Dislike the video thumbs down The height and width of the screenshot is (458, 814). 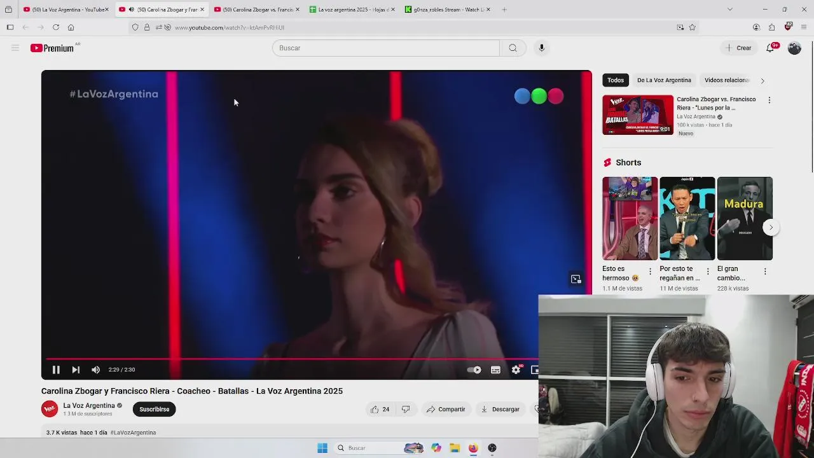pos(406,409)
